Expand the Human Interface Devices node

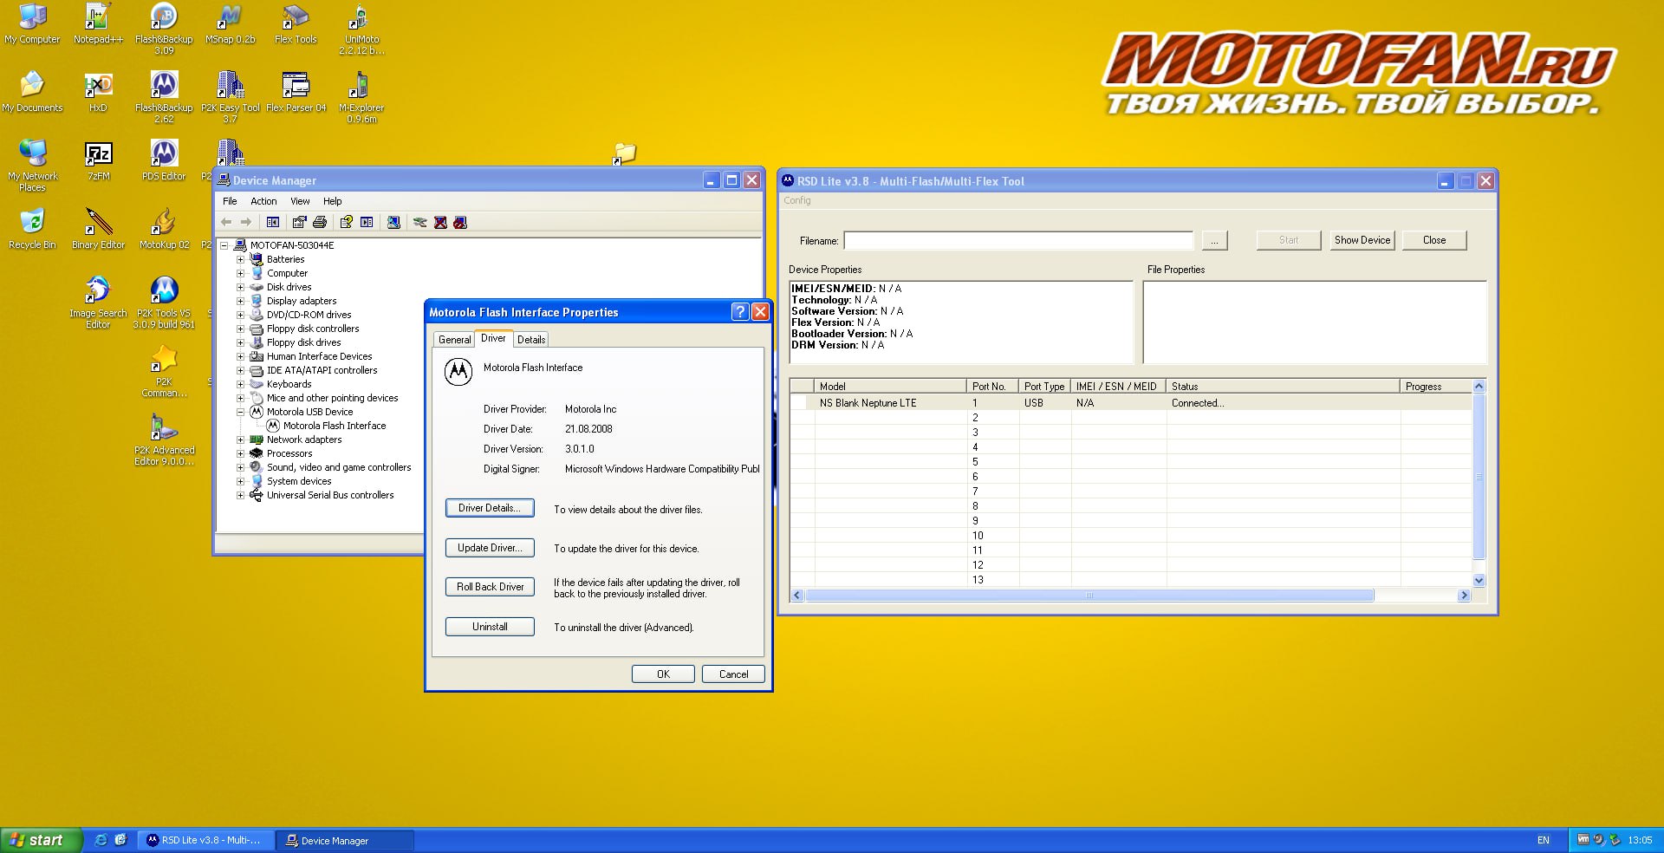click(x=240, y=356)
